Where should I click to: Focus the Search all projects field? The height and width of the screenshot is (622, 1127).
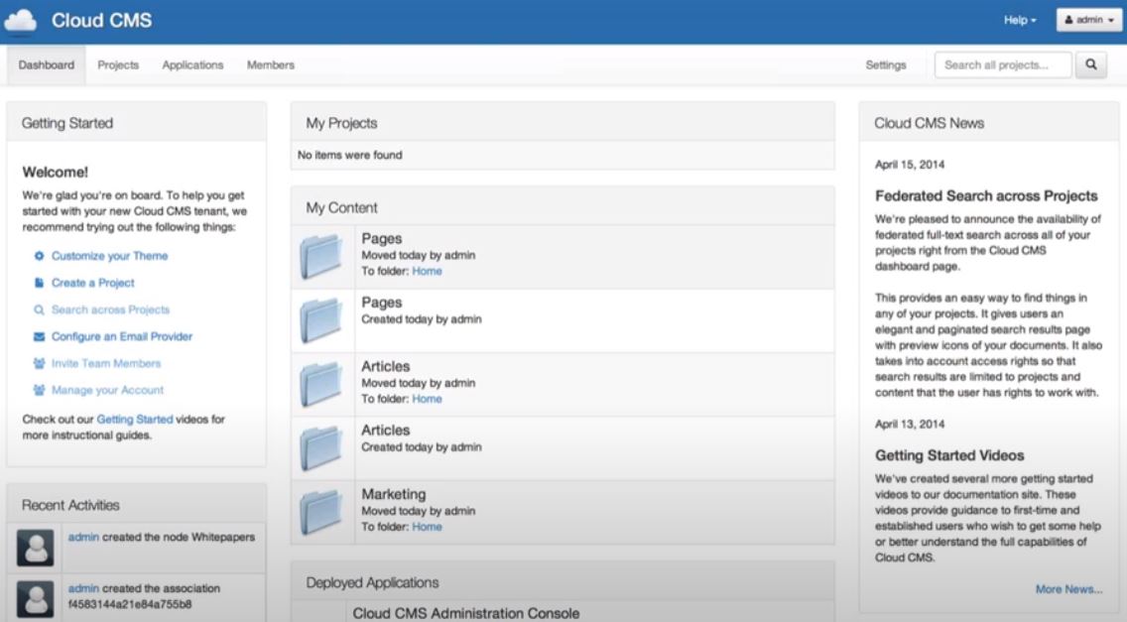coord(1003,64)
